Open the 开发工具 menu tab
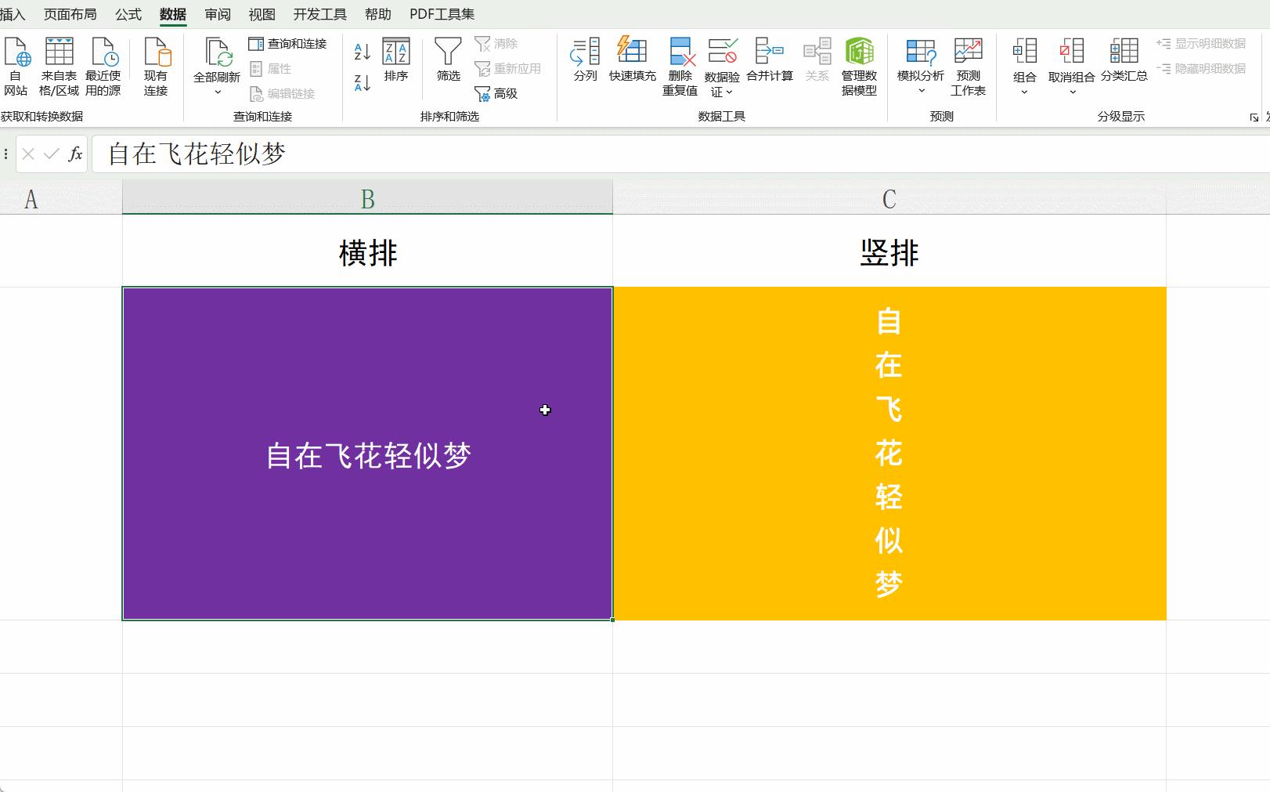 click(319, 13)
